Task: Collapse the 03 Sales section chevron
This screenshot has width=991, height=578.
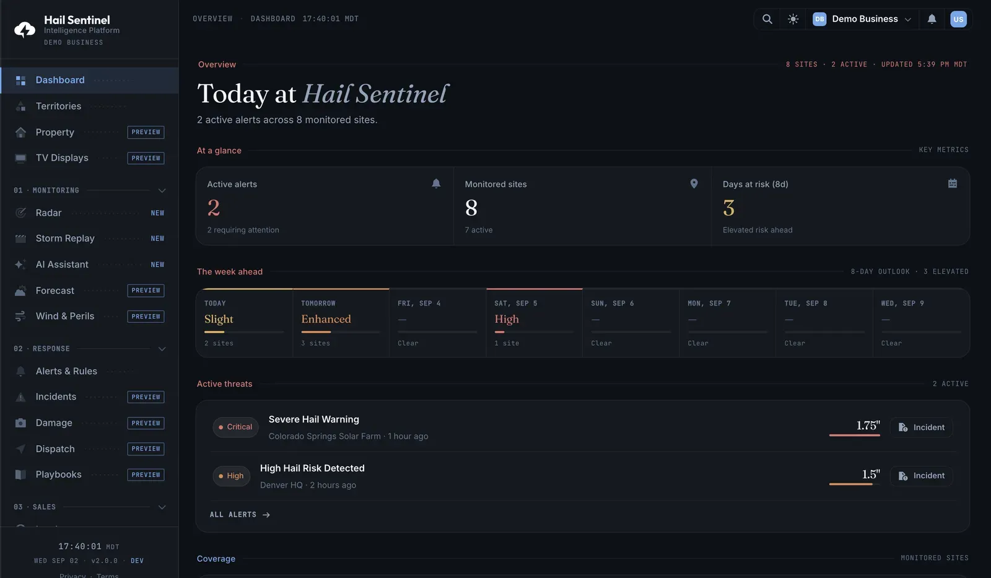Action: click(x=162, y=507)
